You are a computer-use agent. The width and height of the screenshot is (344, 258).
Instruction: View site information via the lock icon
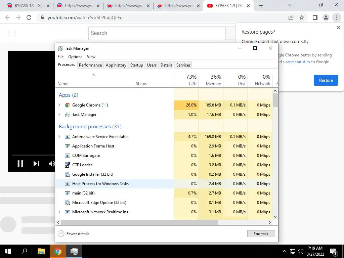(x=42, y=17)
